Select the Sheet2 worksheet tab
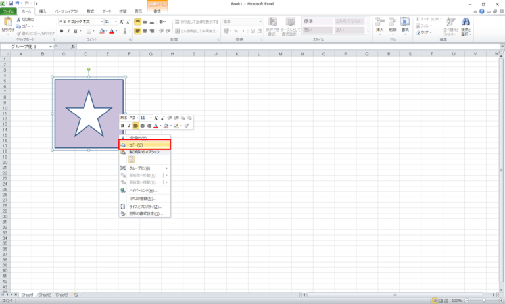This screenshot has width=505, height=304. (x=45, y=295)
